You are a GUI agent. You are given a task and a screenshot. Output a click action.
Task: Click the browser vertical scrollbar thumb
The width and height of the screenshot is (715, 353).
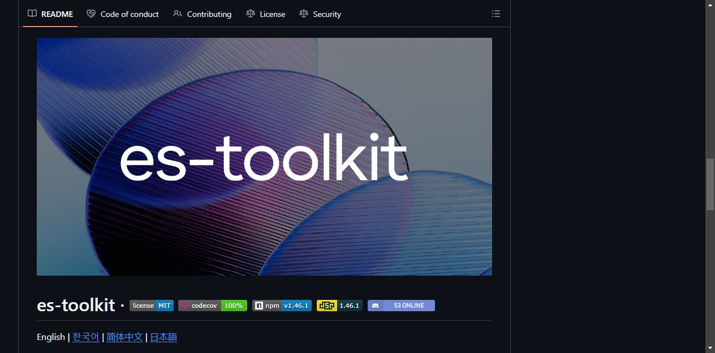point(710,185)
